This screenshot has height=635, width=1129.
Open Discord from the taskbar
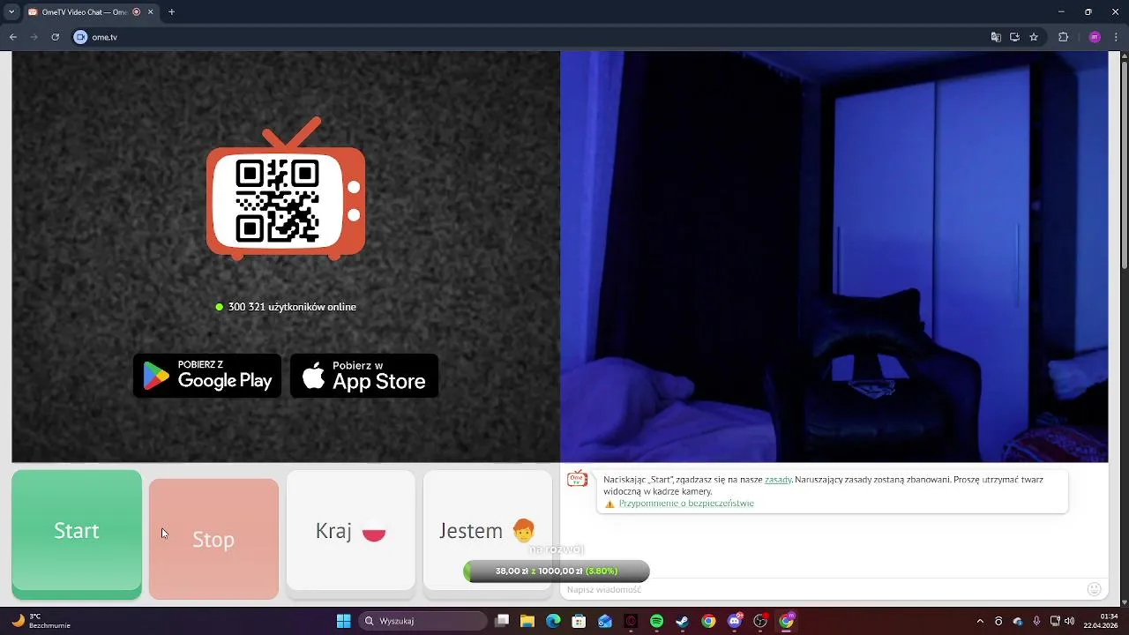[x=735, y=621]
